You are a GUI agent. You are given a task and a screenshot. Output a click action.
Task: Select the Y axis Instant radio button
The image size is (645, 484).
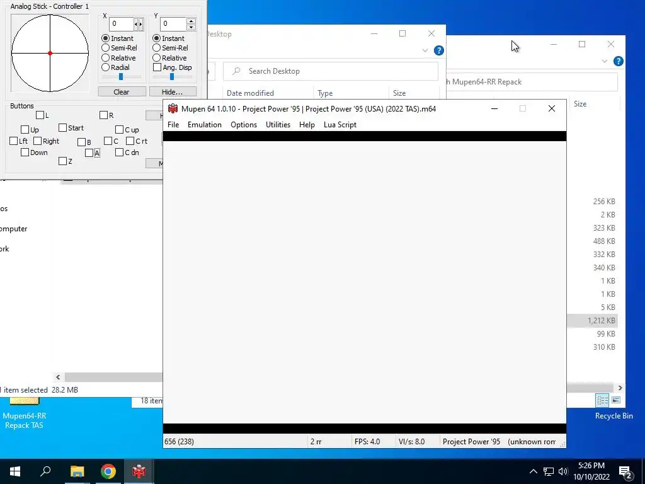pyautogui.click(x=156, y=38)
